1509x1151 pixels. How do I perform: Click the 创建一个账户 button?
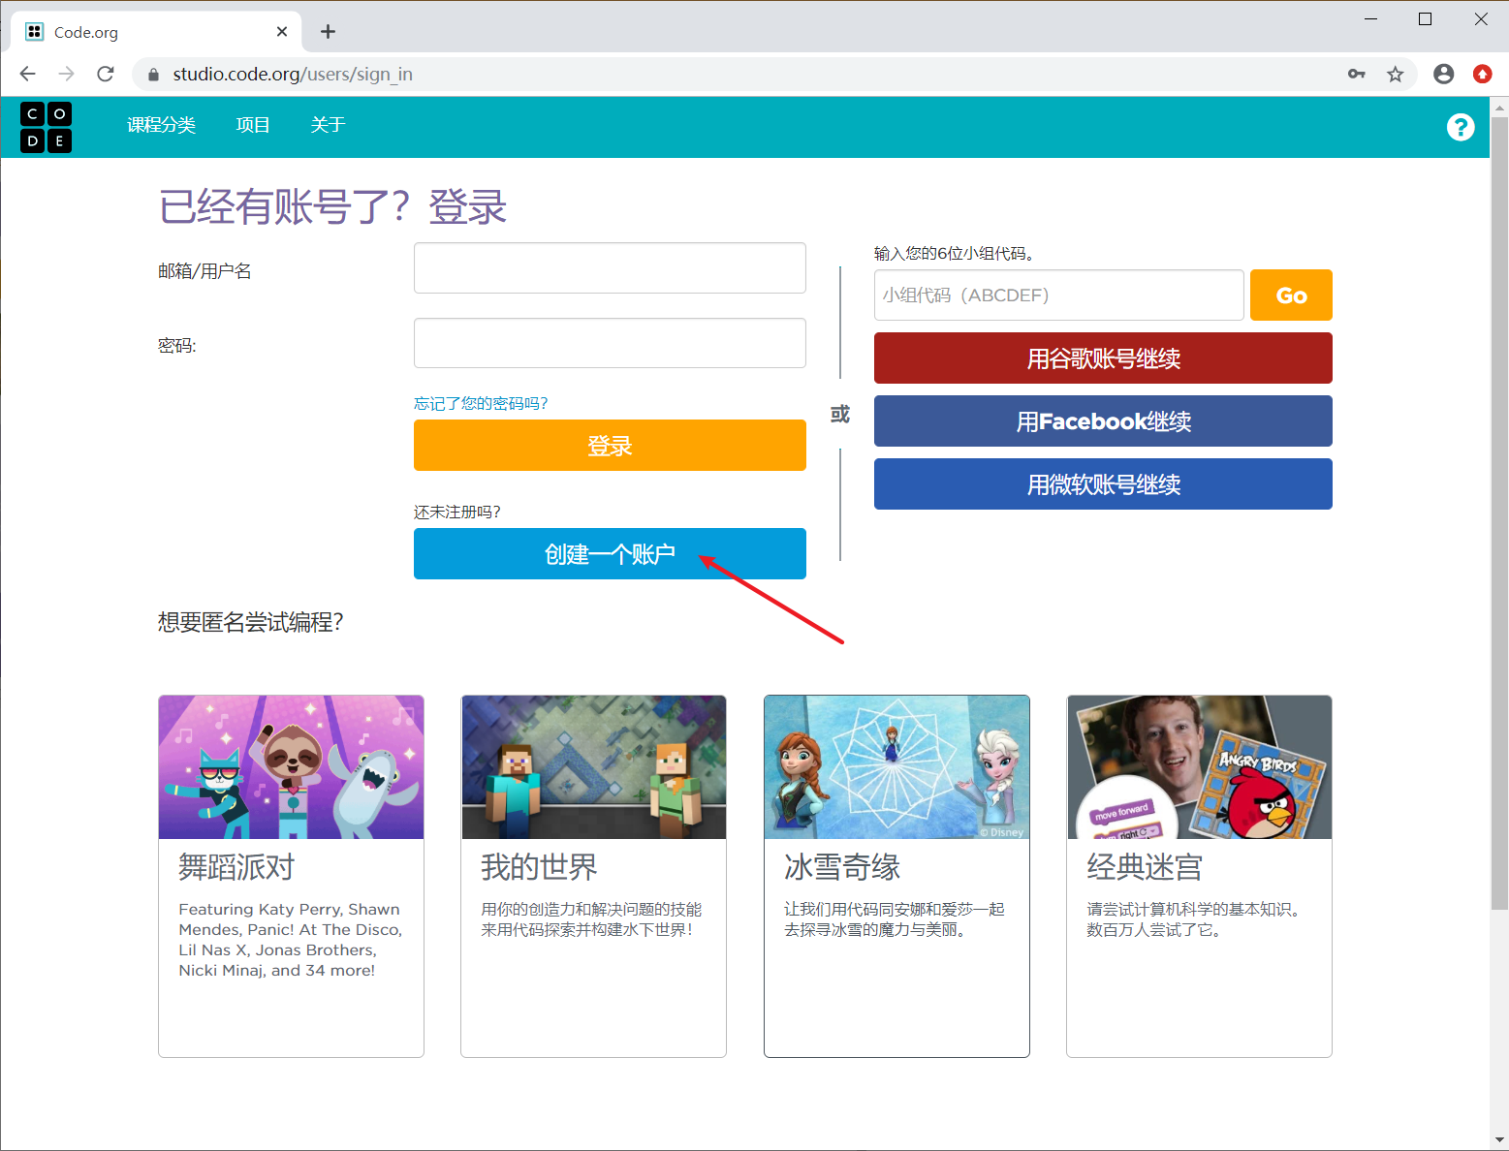(x=610, y=553)
